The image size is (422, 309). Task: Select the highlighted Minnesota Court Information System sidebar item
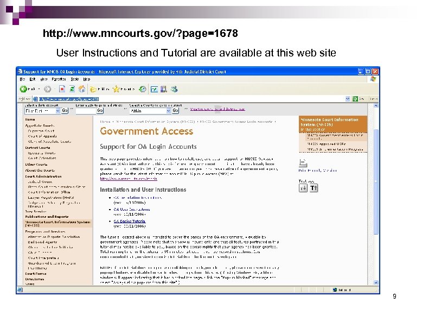coord(58,224)
